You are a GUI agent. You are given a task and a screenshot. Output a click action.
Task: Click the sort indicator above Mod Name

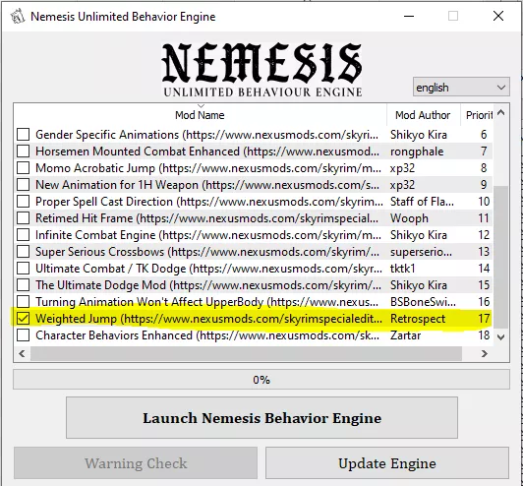click(201, 106)
